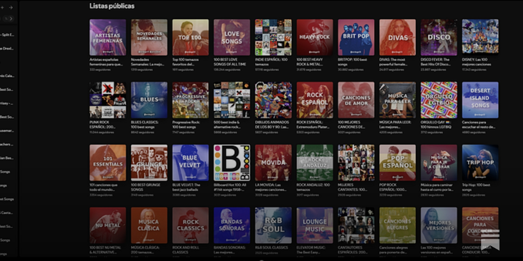Viewport: 523px width, 261px height.
Task: Open the Música para Leer playlist cover
Action: [397, 100]
